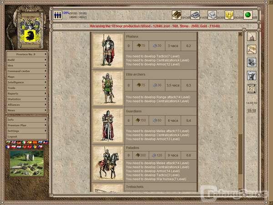273x205 pixels.
Task: Open the News menu item
Action: (x=27, y=110)
